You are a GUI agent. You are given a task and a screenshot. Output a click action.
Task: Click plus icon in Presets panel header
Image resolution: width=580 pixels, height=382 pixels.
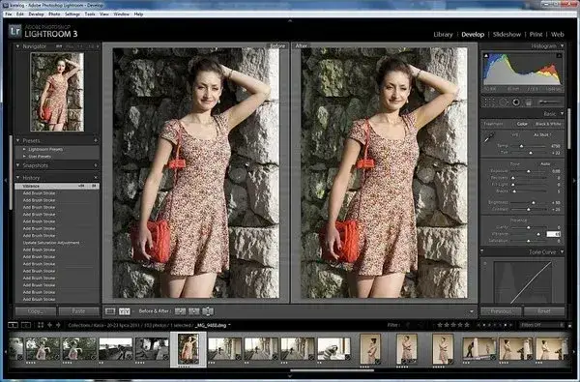[x=96, y=140]
